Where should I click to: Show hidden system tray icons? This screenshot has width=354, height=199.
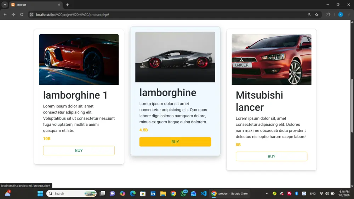pyautogui.click(x=267, y=193)
